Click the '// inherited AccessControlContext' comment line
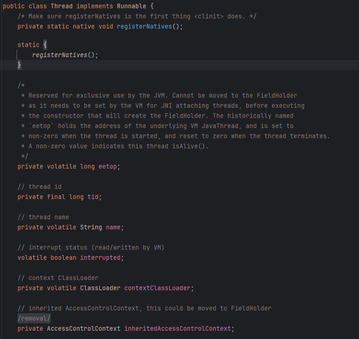Viewport: 359px width, 339px height. click(x=145, y=308)
